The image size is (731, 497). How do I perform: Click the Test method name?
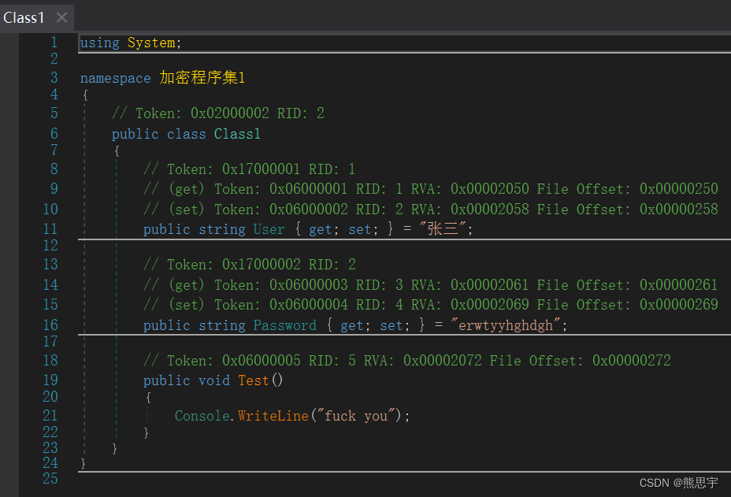tap(254, 380)
